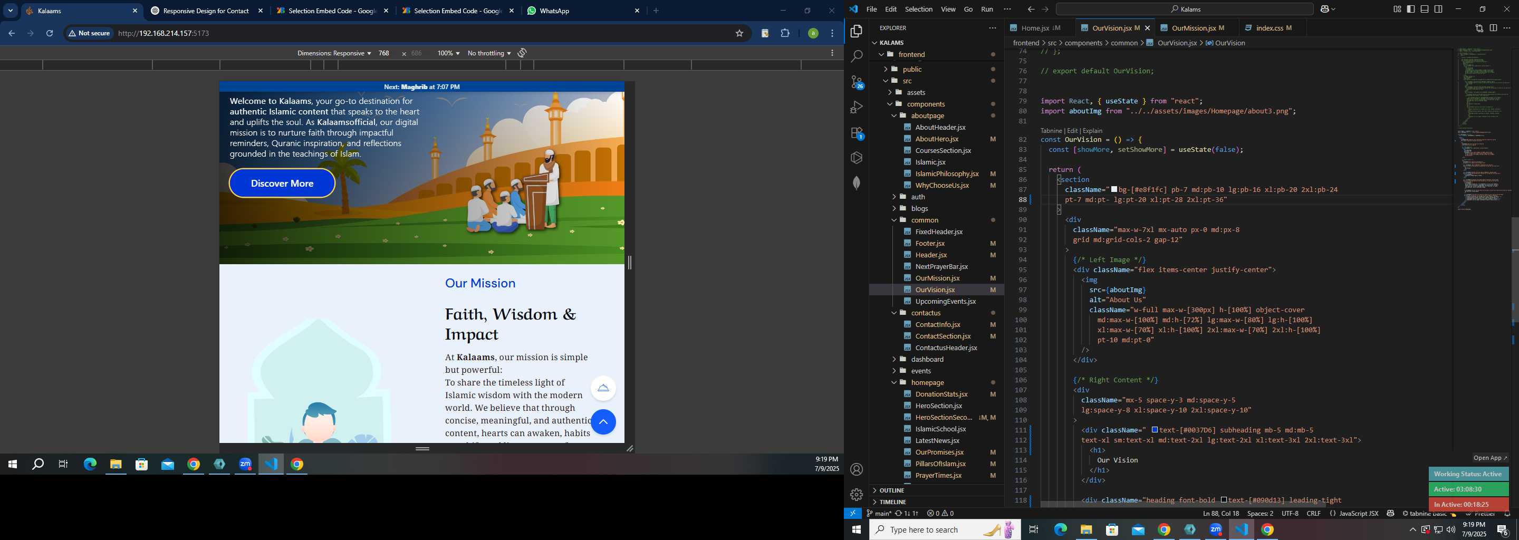Open Chrome's tab search dropdown arrow
Viewport: 1519px width, 540px height.
tap(11, 11)
